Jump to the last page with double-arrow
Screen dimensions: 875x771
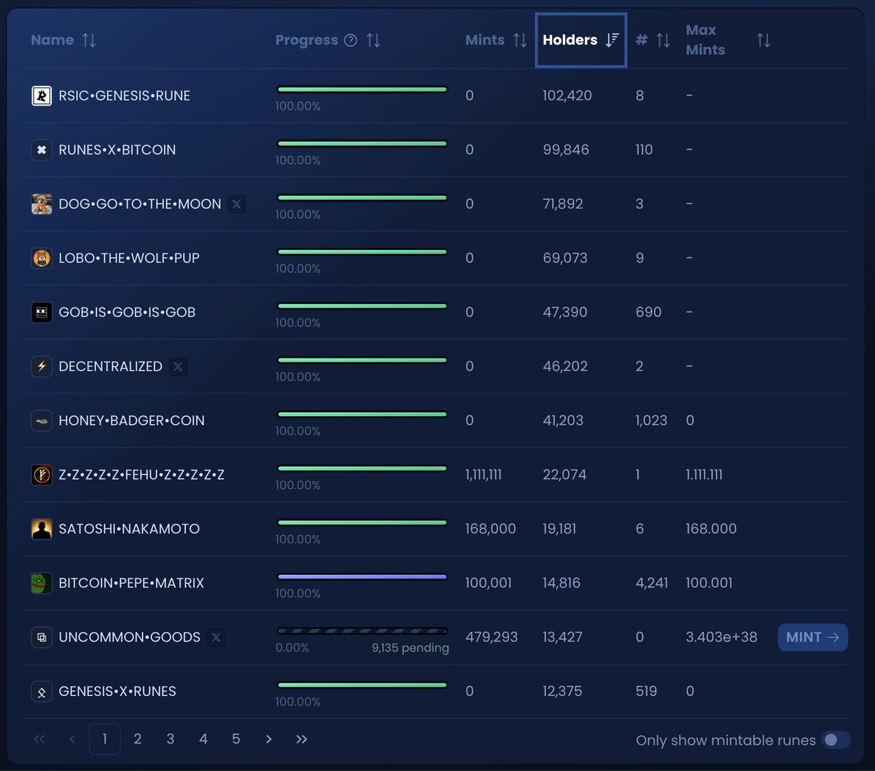point(301,738)
